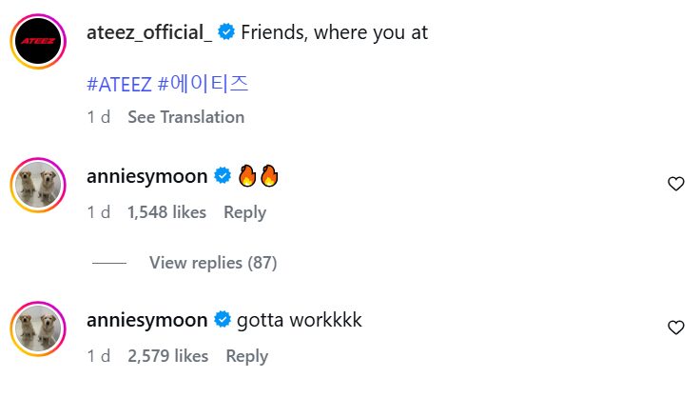Click the caption's 1 d timestamp
The width and height of the screenshot is (699, 398).
[x=99, y=117]
